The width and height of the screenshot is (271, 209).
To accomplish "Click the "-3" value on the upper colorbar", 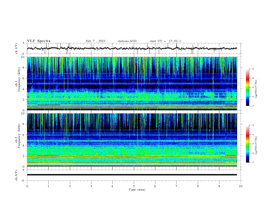I will tap(252, 69).
